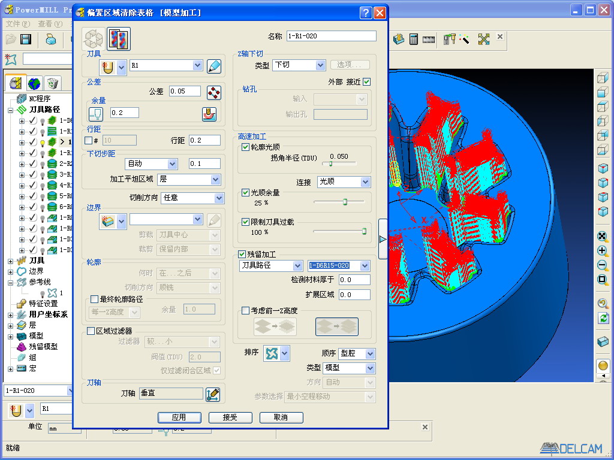The image size is (614, 460).
Task: Click the refresh view icon on right toolbar
Action: click(603, 318)
